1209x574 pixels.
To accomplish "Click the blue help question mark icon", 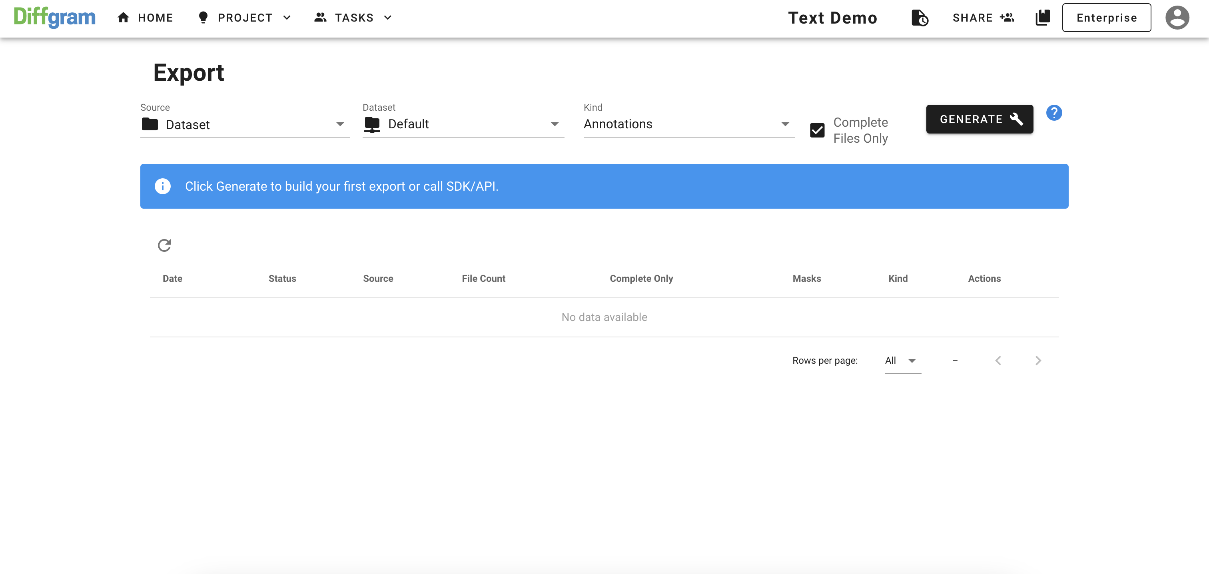I will pos(1053,113).
